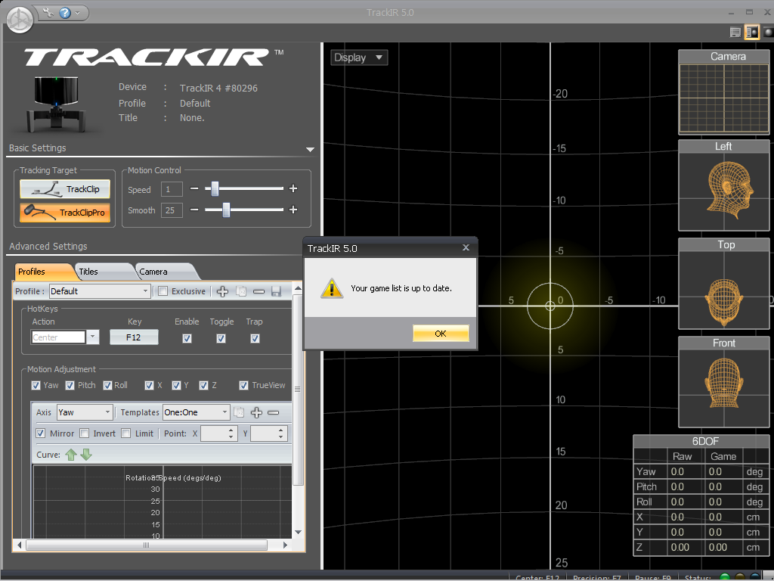The width and height of the screenshot is (774, 581).
Task: Open the Axis dropdown showing Yaw
Action: [85, 412]
